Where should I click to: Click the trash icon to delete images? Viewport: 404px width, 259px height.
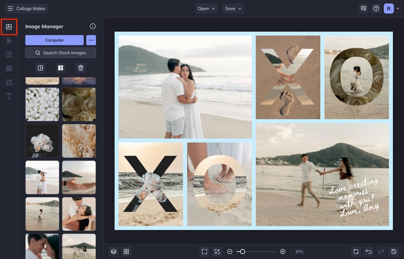[80, 68]
